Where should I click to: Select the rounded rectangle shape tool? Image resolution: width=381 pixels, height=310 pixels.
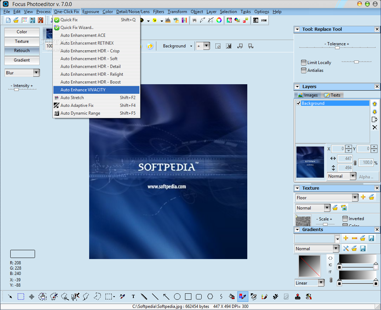(x=199, y=297)
